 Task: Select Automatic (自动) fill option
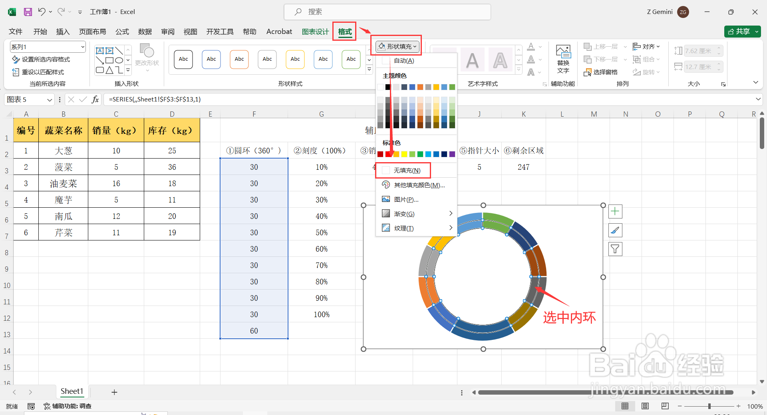pyautogui.click(x=416, y=61)
